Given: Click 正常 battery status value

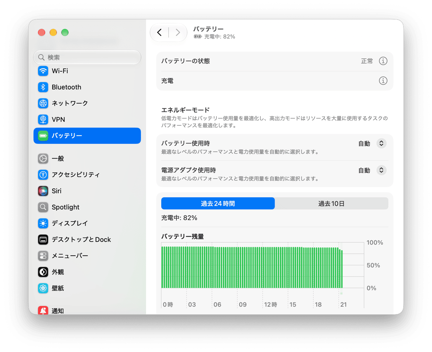Looking at the screenshot, I should 367,61.
